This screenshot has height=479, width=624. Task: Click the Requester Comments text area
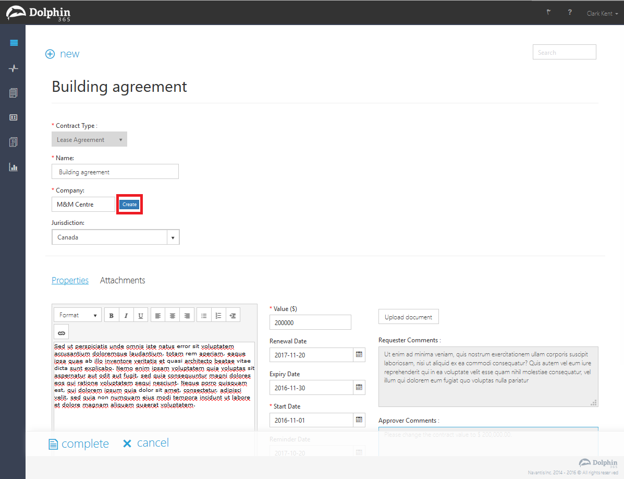point(488,377)
